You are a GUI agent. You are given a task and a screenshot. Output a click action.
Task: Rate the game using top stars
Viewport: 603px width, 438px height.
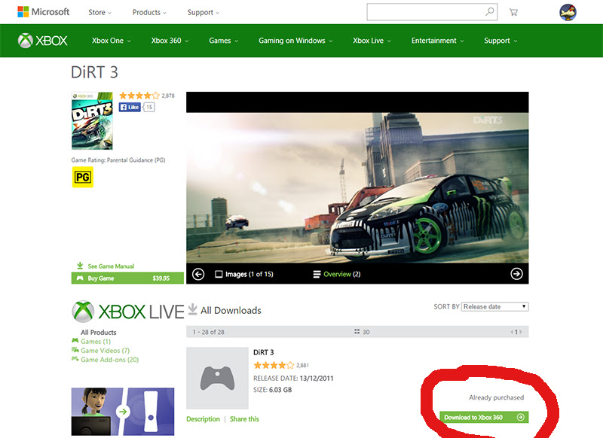[x=139, y=96]
